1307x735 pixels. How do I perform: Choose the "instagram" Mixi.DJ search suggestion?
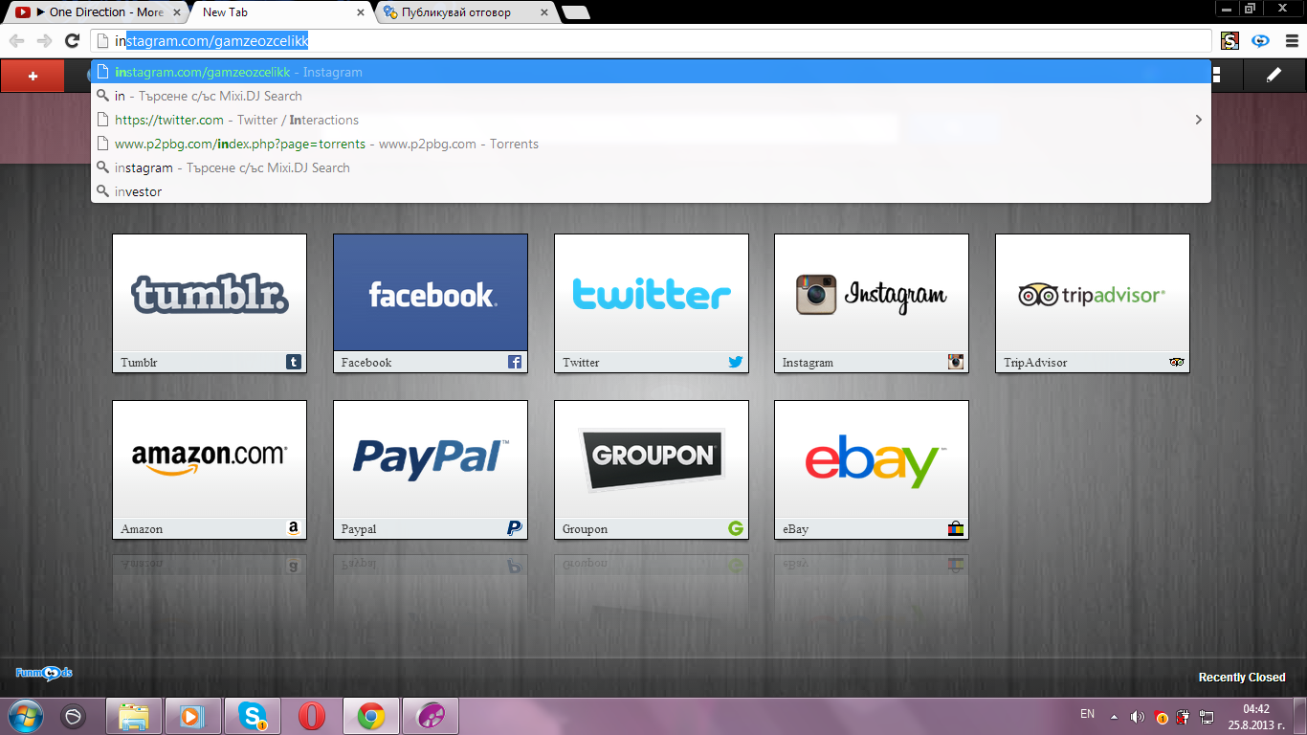click(651, 167)
